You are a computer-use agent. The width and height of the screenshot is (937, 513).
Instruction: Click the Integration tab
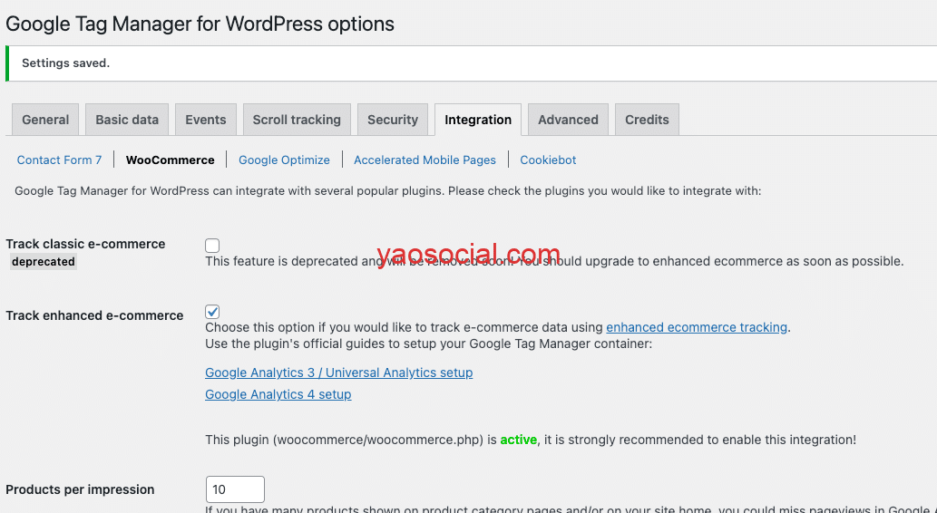(478, 120)
